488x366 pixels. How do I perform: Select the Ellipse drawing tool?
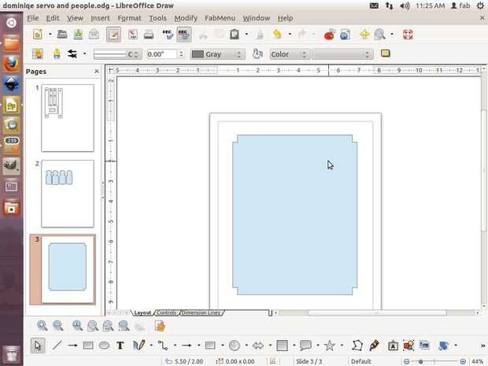(104, 346)
